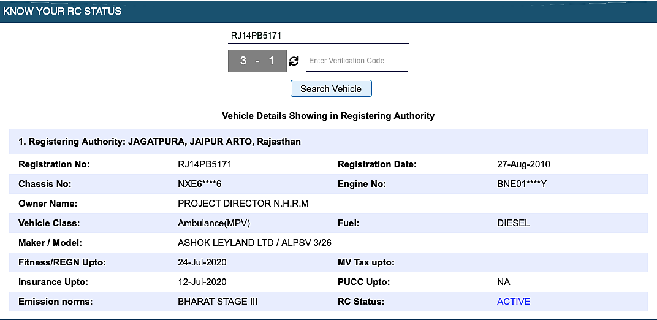Click the insurance date 12-Jul-2020
The width and height of the screenshot is (657, 320).
click(202, 283)
